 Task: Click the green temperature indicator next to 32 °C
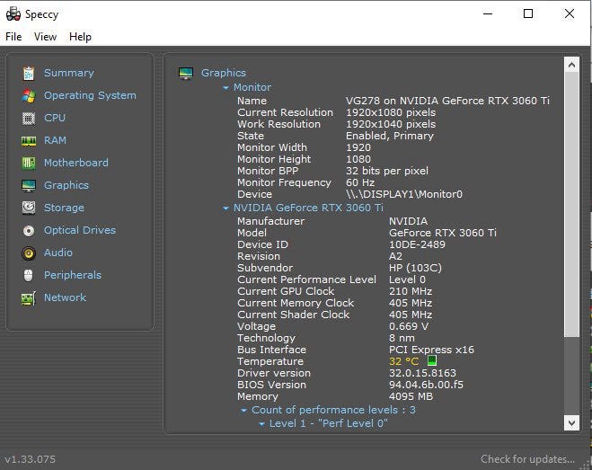click(x=431, y=361)
